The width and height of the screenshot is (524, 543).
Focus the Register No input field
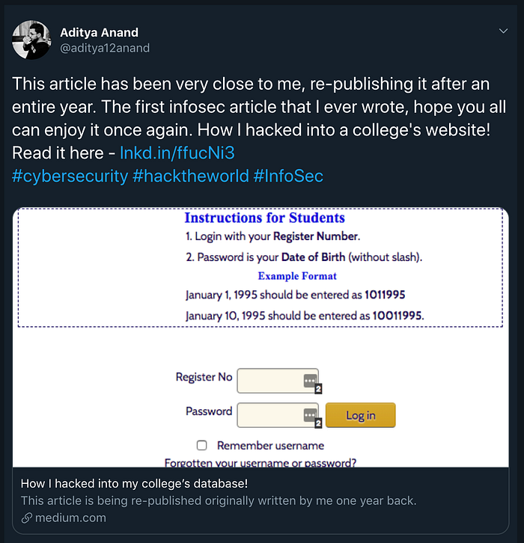(278, 381)
